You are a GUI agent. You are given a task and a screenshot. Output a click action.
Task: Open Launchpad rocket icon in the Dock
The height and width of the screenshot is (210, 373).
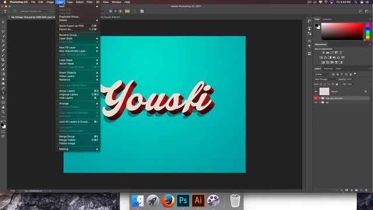click(153, 201)
